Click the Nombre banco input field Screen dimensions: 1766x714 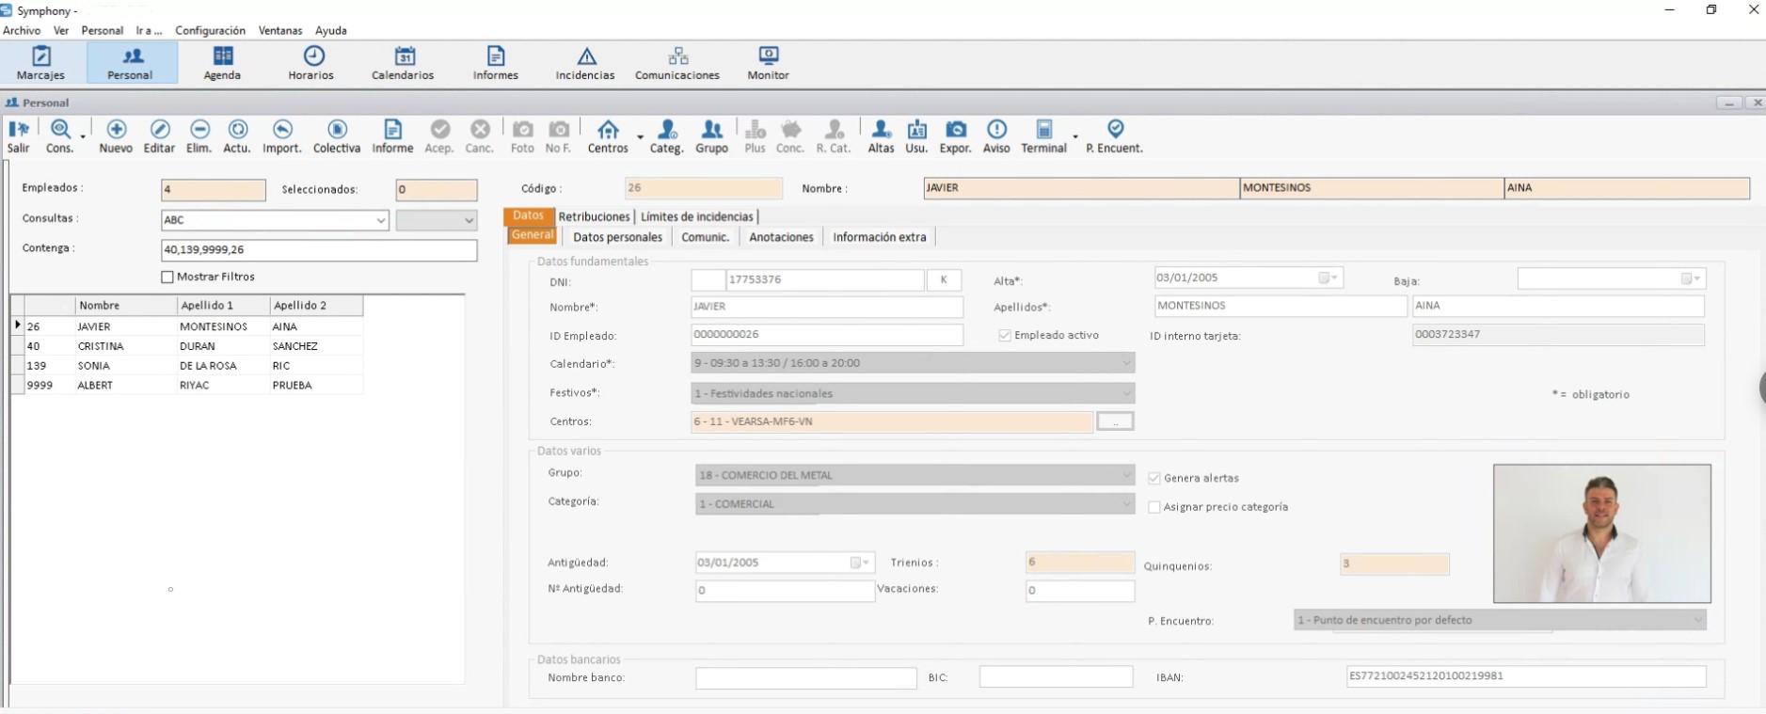tap(806, 677)
